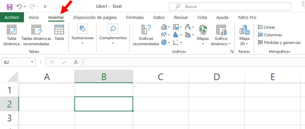Viewport: 305px width, 129px height.
Task: Open the Gráficos dialog launcher
Action: pos(232,52)
